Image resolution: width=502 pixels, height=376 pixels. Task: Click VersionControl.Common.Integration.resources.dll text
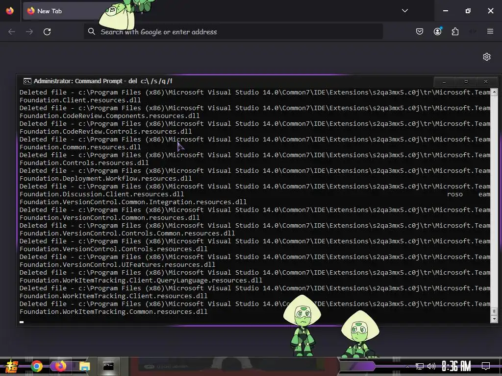[154, 202]
